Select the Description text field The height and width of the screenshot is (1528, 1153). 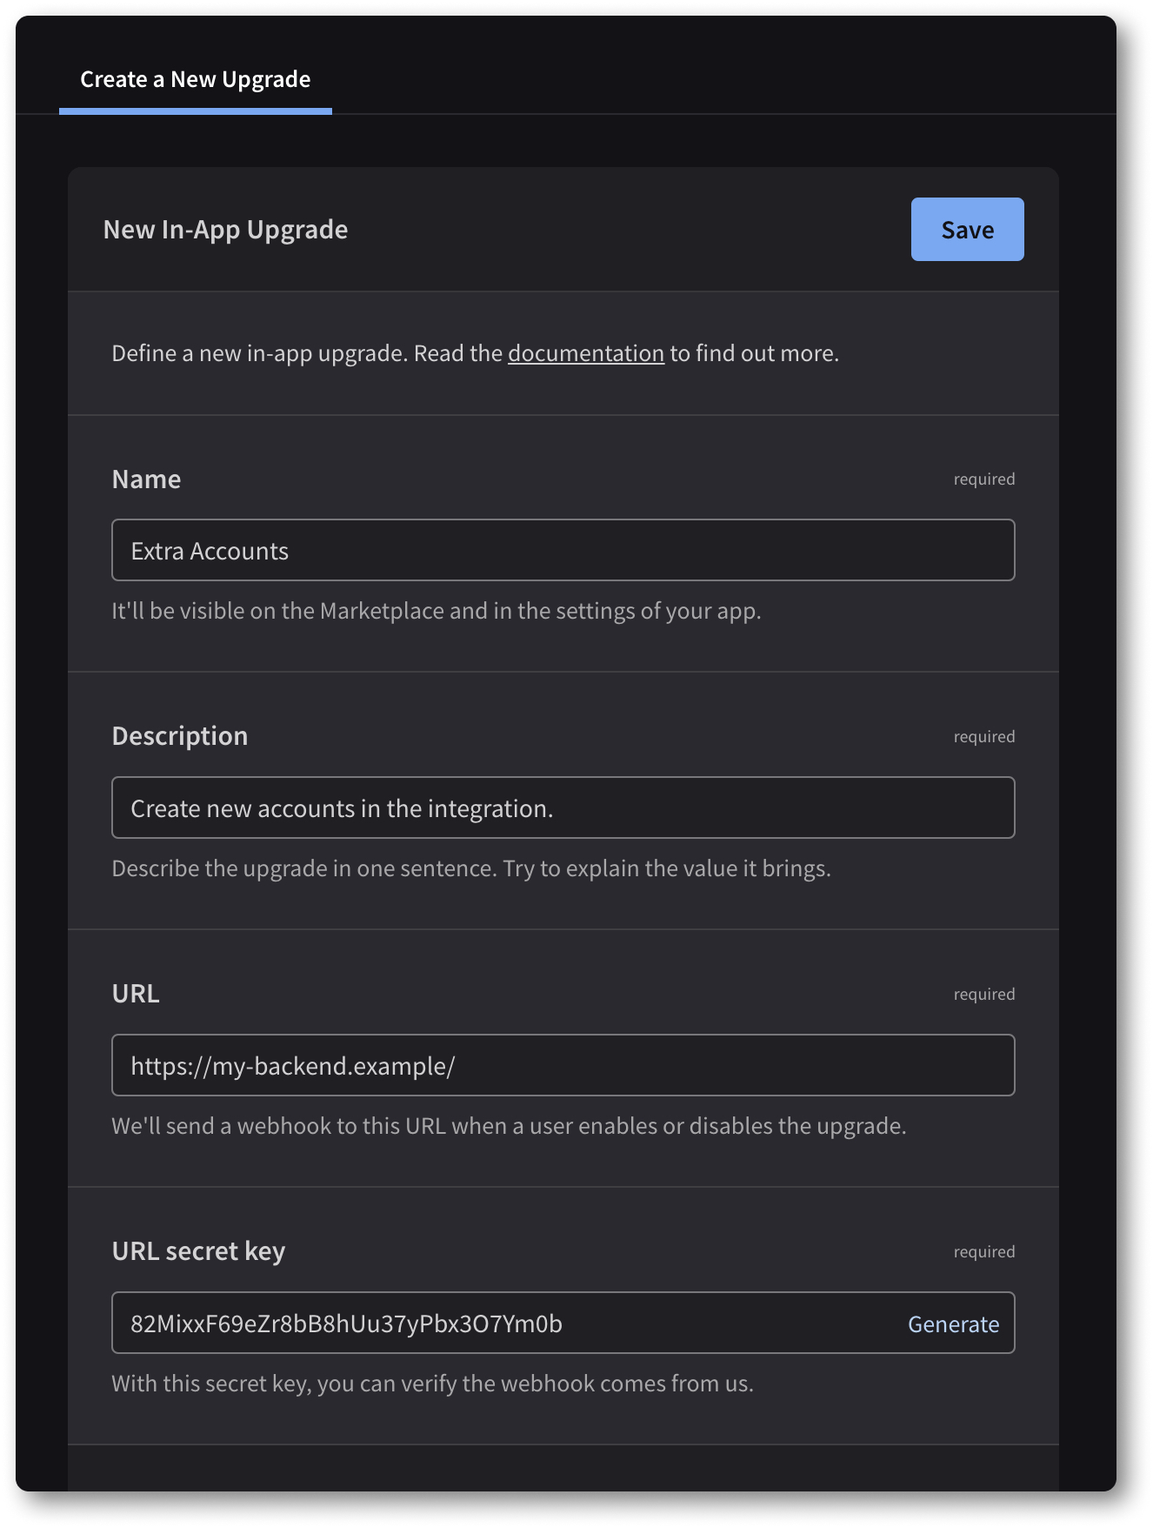(x=563, y=807)
